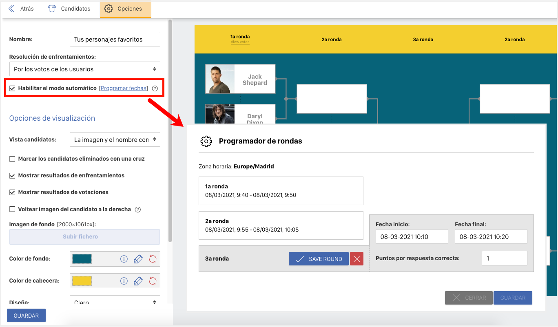Click the red X to cancel 3a ronda

pos(356,259)
